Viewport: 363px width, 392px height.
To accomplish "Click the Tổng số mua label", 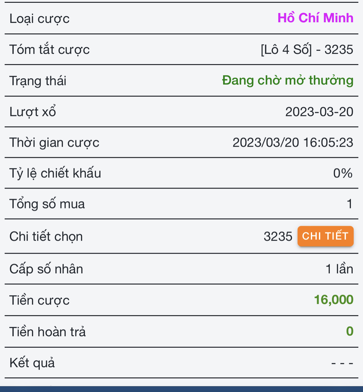I will pyautogui.click(x=47, y=204).
